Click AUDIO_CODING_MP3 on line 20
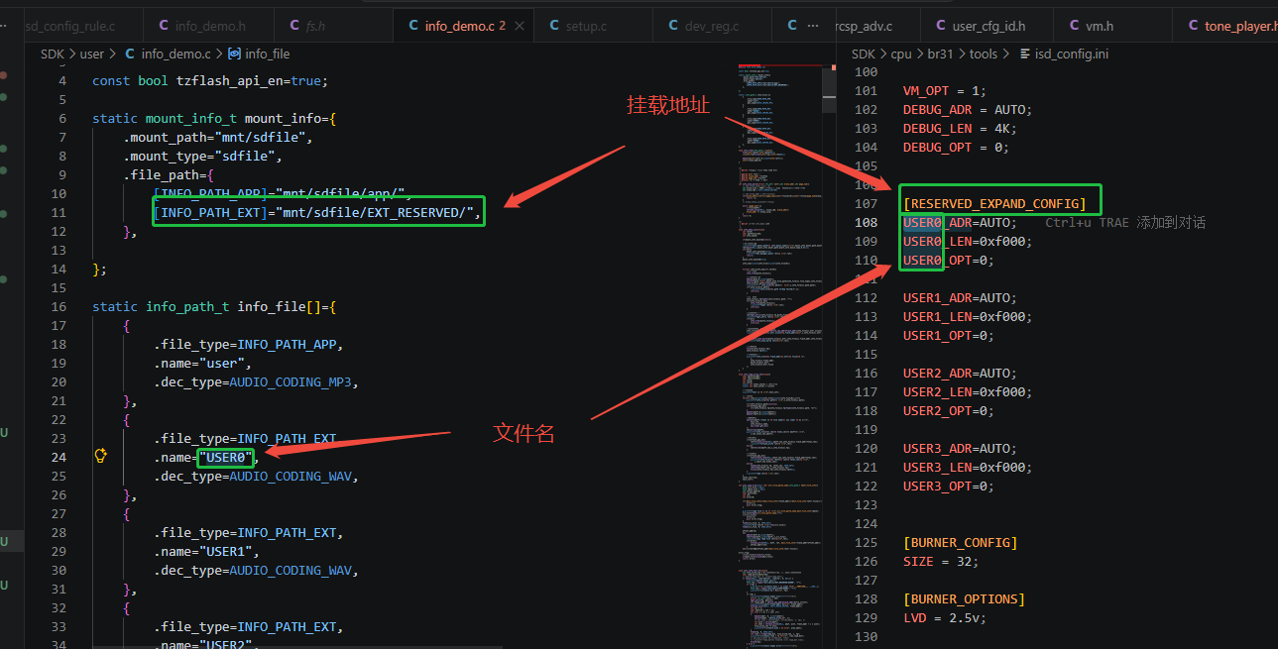This screenshot has width=1278, height=649. coord(291,381)
